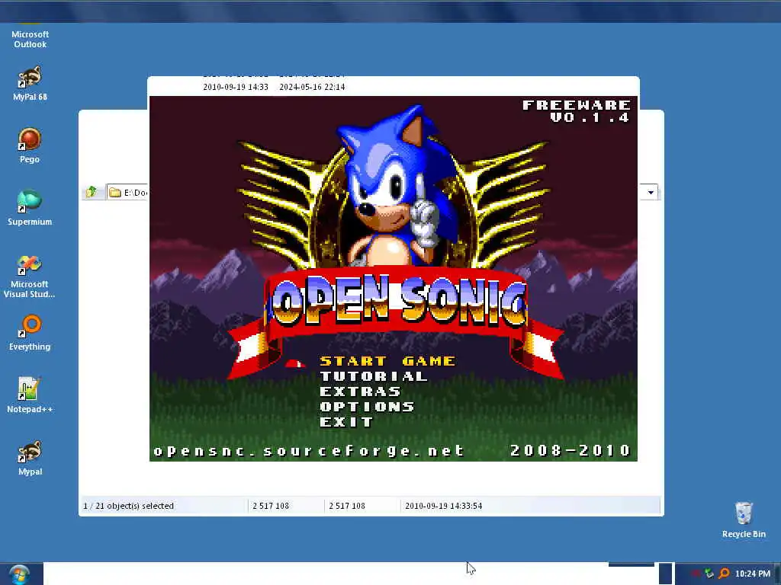Image resolution: width=781 pixels, height=585 pixels.
Task: Click the status bar date '2010-09-19 14:33:54'
Action: click(443, 506)
